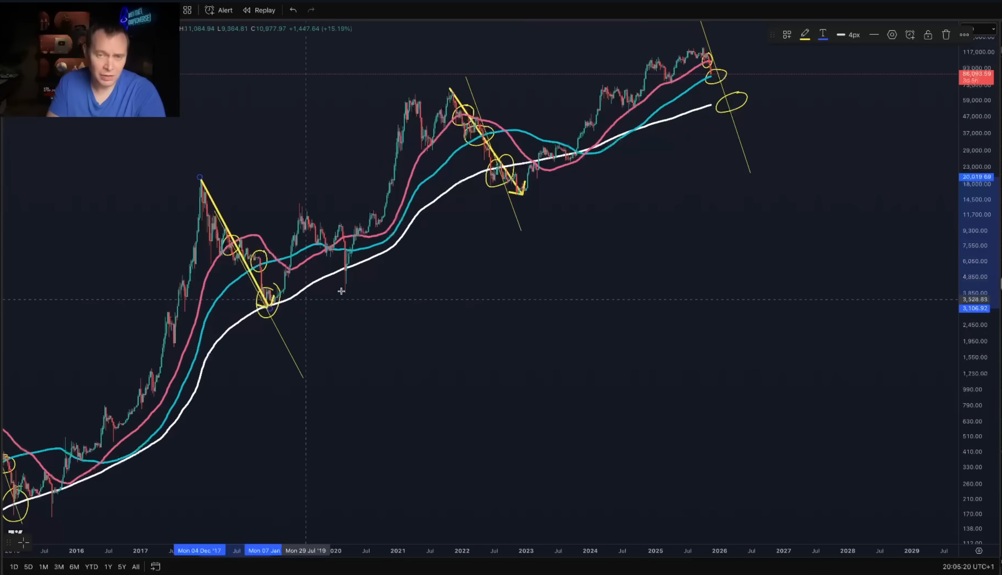The height and width of the screenshot is (575, 1002).
Task: Create an Alert from the top toolbar
Action: point(219,10)
